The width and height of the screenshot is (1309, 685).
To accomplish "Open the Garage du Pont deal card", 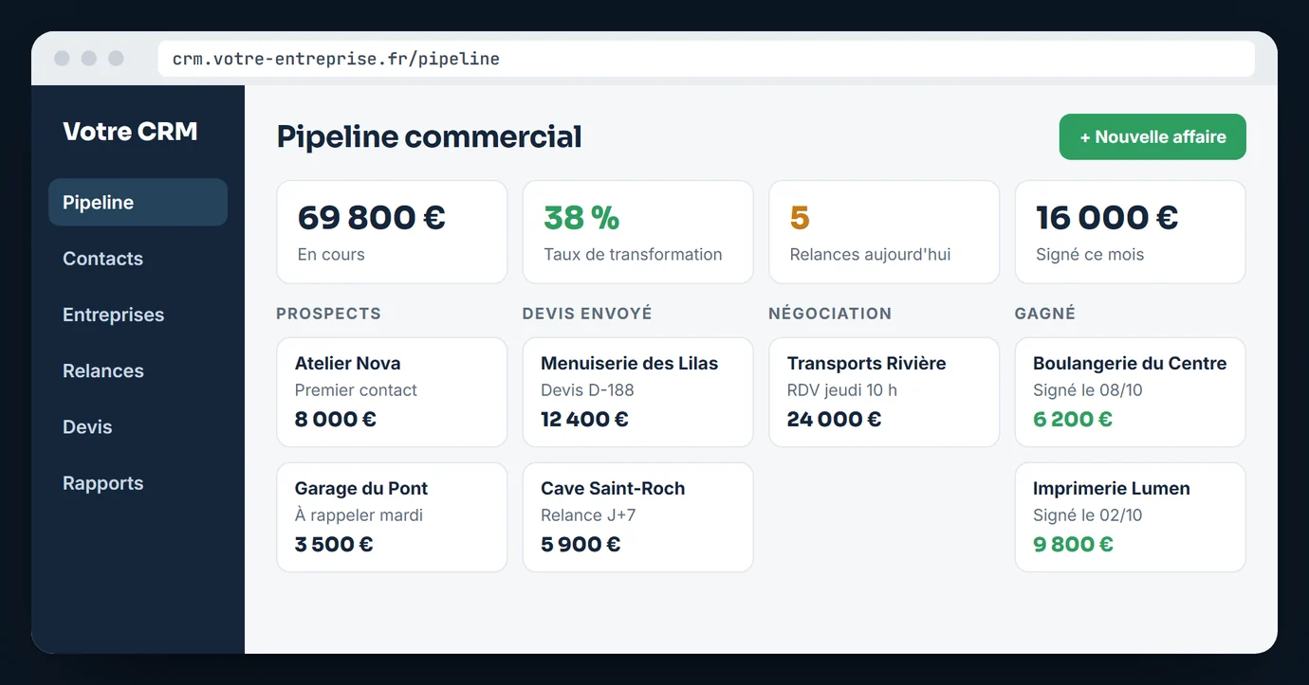I will [392, 517].
